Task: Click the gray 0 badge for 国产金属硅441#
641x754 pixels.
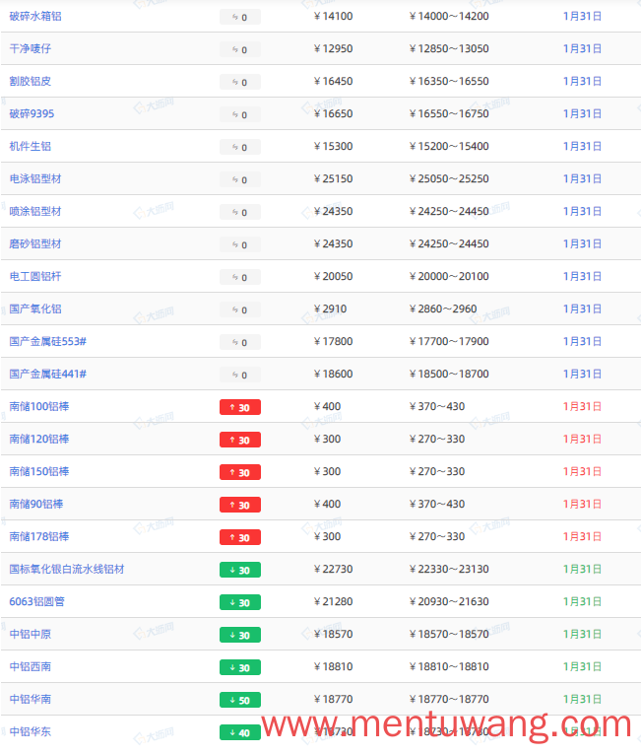Action: tap(240, 375)
